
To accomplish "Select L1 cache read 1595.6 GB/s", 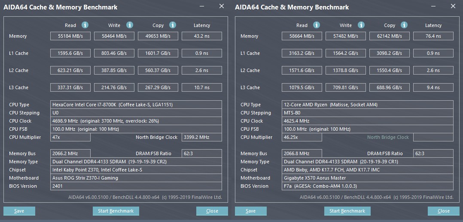I will pos(70,53).
